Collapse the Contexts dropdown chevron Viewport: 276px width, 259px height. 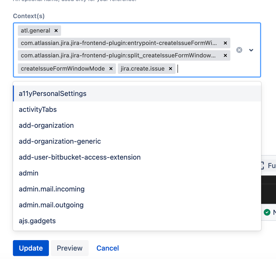click(251, 50)
